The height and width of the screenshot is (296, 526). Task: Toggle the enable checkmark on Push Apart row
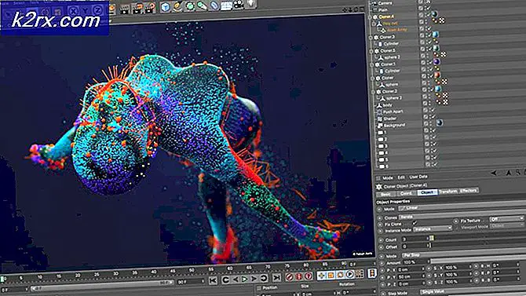coord(433,110)
